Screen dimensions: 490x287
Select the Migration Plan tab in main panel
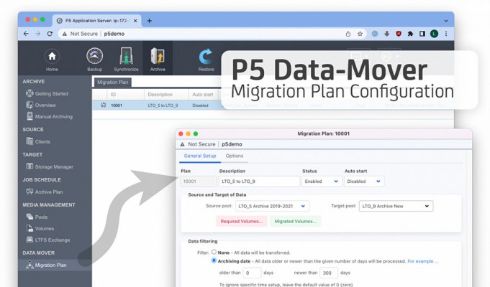pos(112,83)
